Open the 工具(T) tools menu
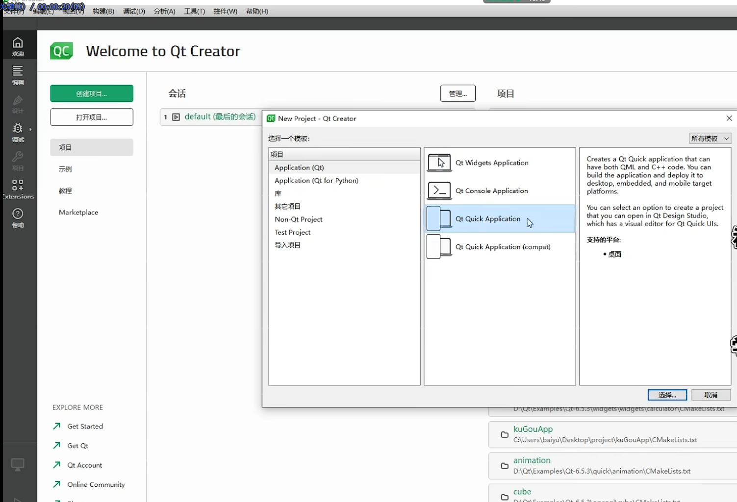This screenshot has width=737, height=502. tap(194, 11)
